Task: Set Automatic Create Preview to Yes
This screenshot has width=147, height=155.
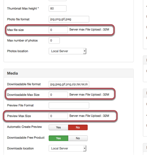Action: 59,127
